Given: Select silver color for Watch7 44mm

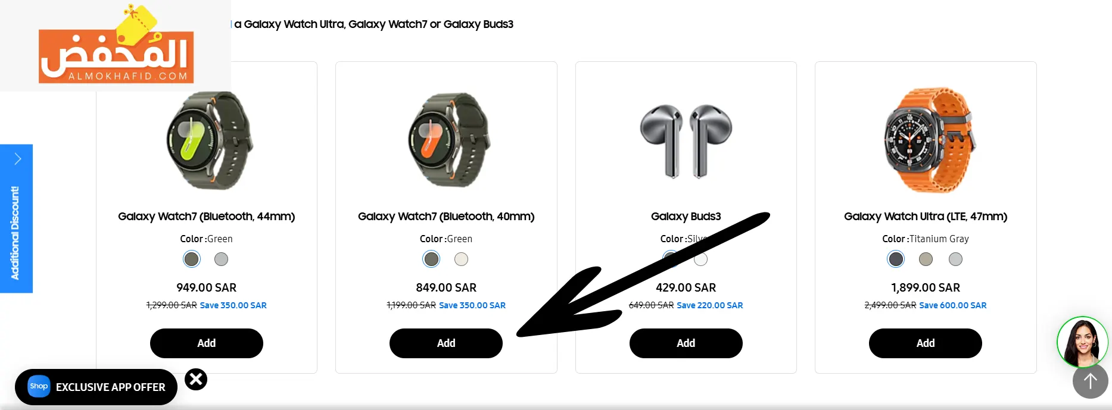Looking at the screenshot, I should point(221,259).
